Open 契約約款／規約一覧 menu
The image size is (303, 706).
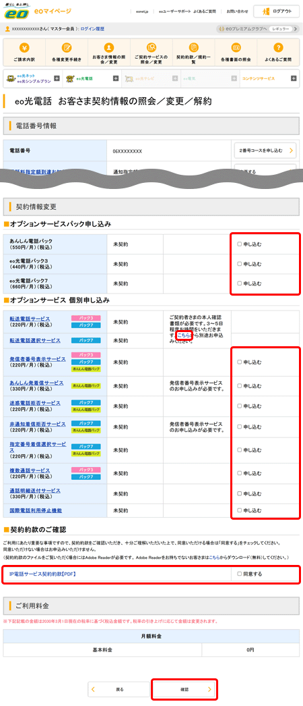[193, 52]
